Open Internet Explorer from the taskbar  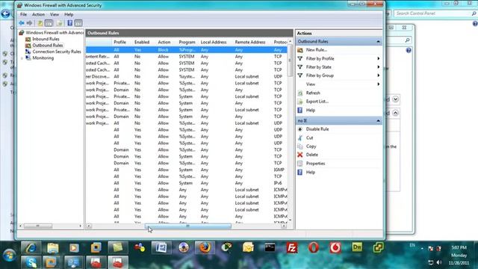coord(31,247)
